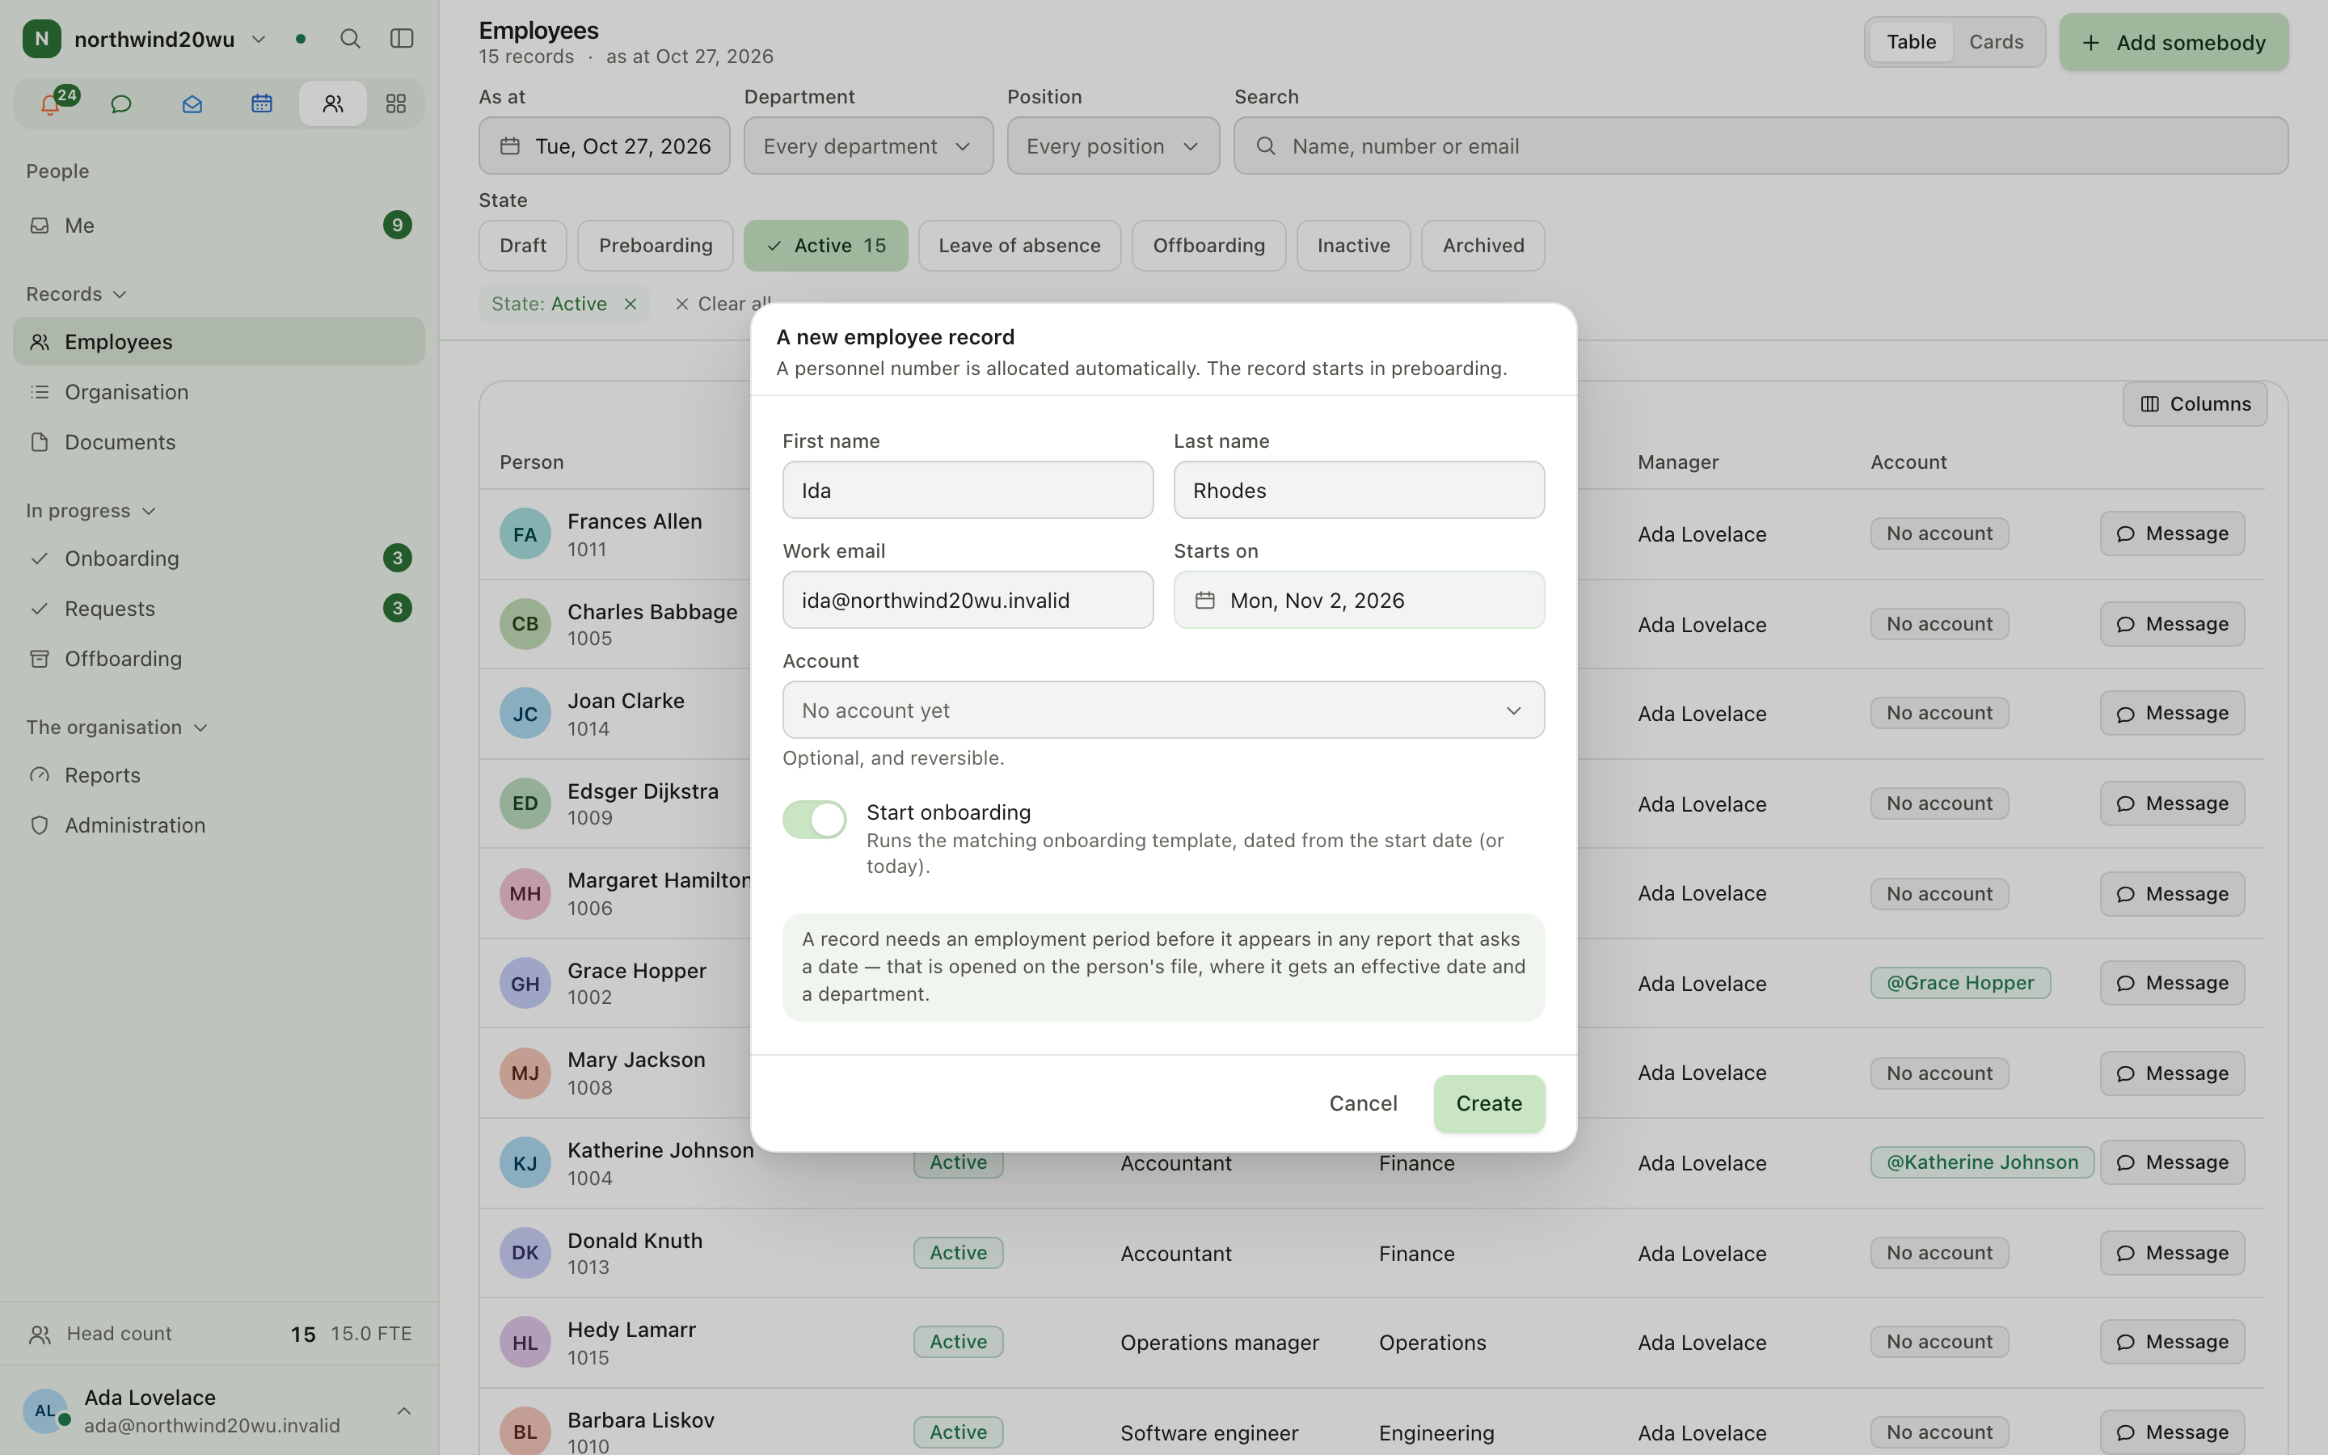Open the Every department dropdown

coord(867,146)
